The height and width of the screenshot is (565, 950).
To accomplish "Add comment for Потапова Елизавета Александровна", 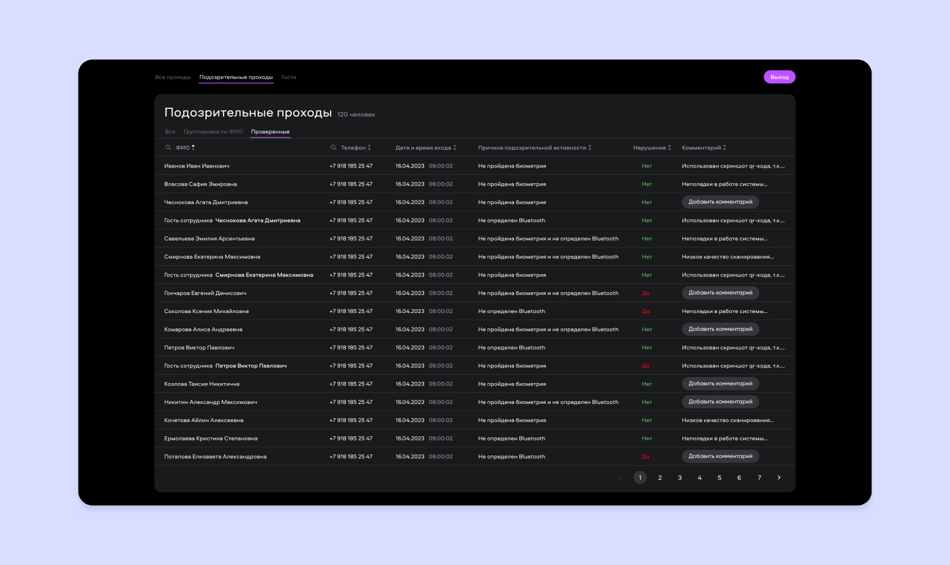I will (x=720, y=457).
